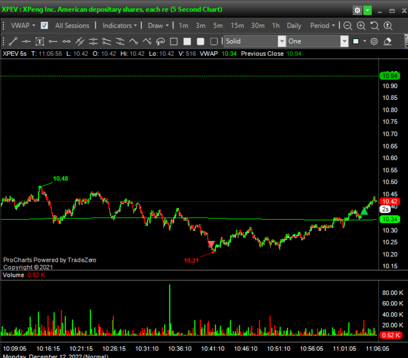
Task: Open drawing settings gear in toolbar
Action: [x=374, y=41]
